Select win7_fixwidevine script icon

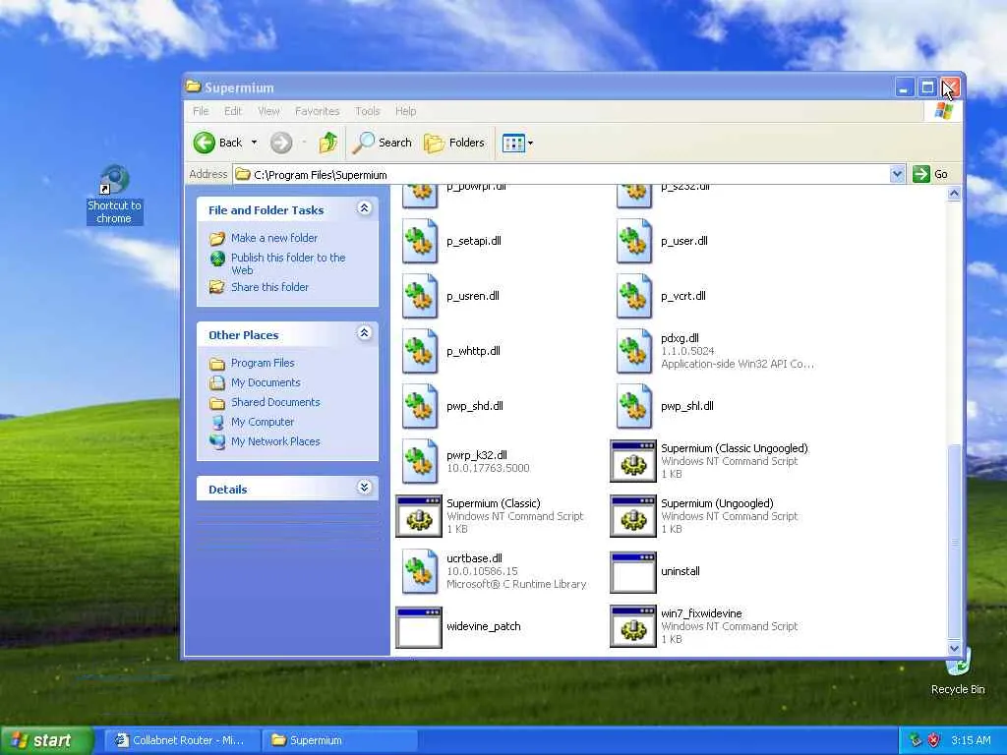(633, 626)
